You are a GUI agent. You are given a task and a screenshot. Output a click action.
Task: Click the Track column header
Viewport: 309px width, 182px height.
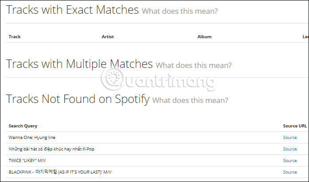15,37
